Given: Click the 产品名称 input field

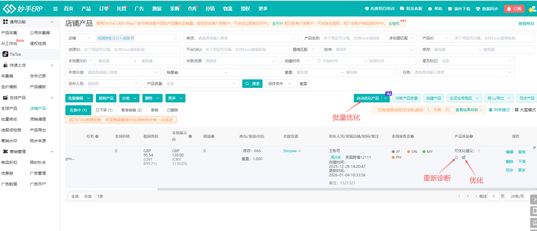Looking at the screenshot, I should pyautogui.click(x=353, y=38).
